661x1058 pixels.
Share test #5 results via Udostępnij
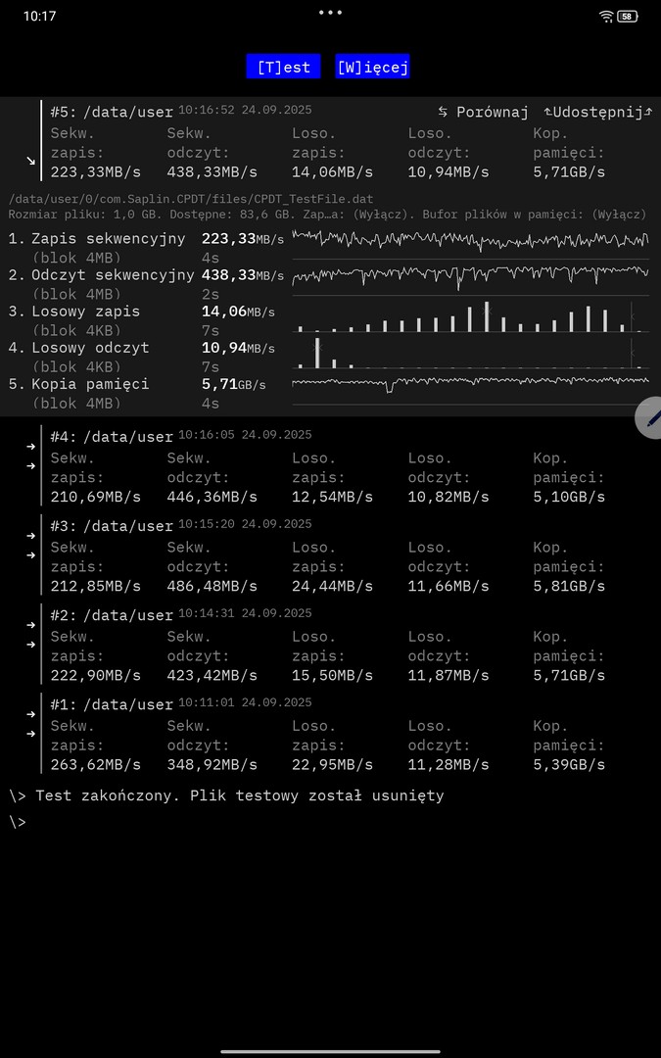click(597, 113)
